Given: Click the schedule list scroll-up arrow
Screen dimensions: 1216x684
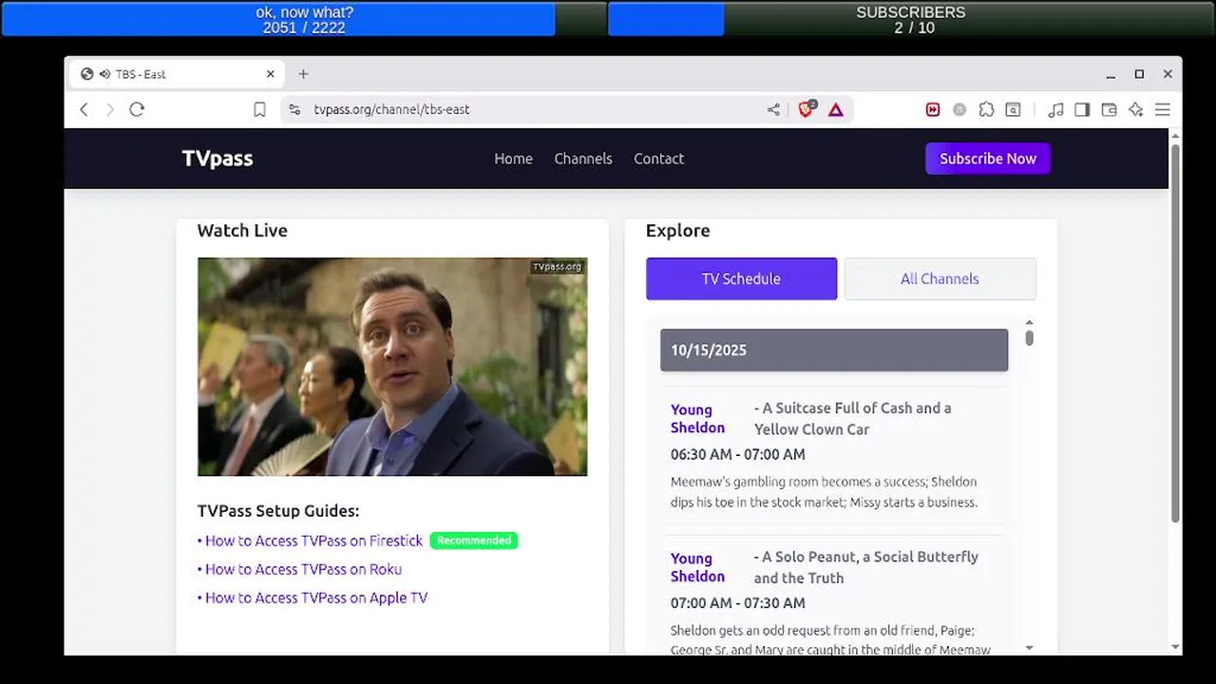Looking at the screenshot, I should point(1029,323).
